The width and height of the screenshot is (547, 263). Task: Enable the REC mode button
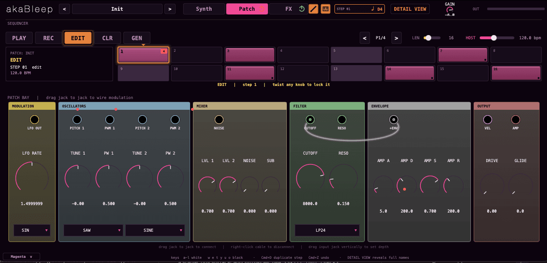pyautogui.click(x=48, y=38)
